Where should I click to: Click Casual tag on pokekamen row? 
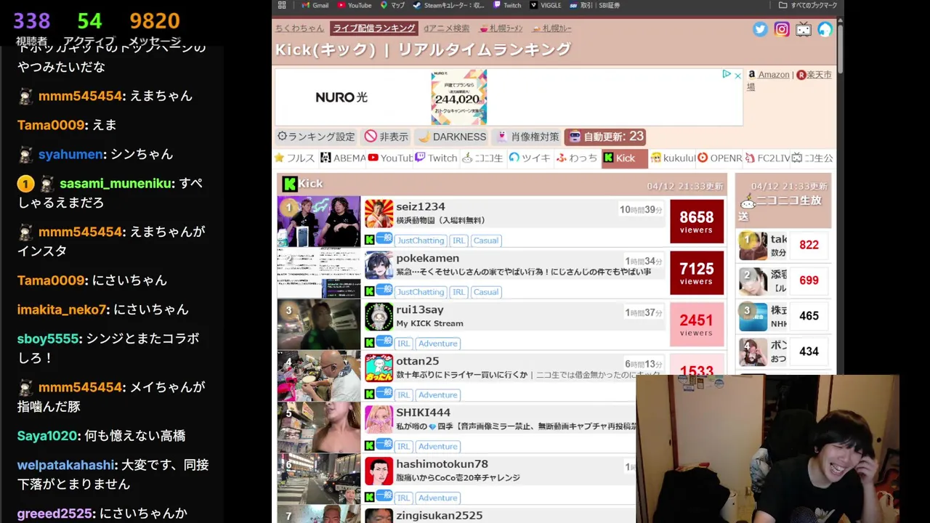pos(486,292)
